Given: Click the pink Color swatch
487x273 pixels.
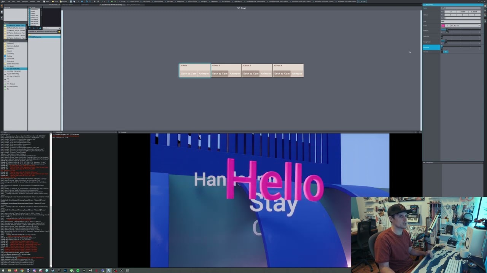Looking at the screenshot, I should coord(443,25).
